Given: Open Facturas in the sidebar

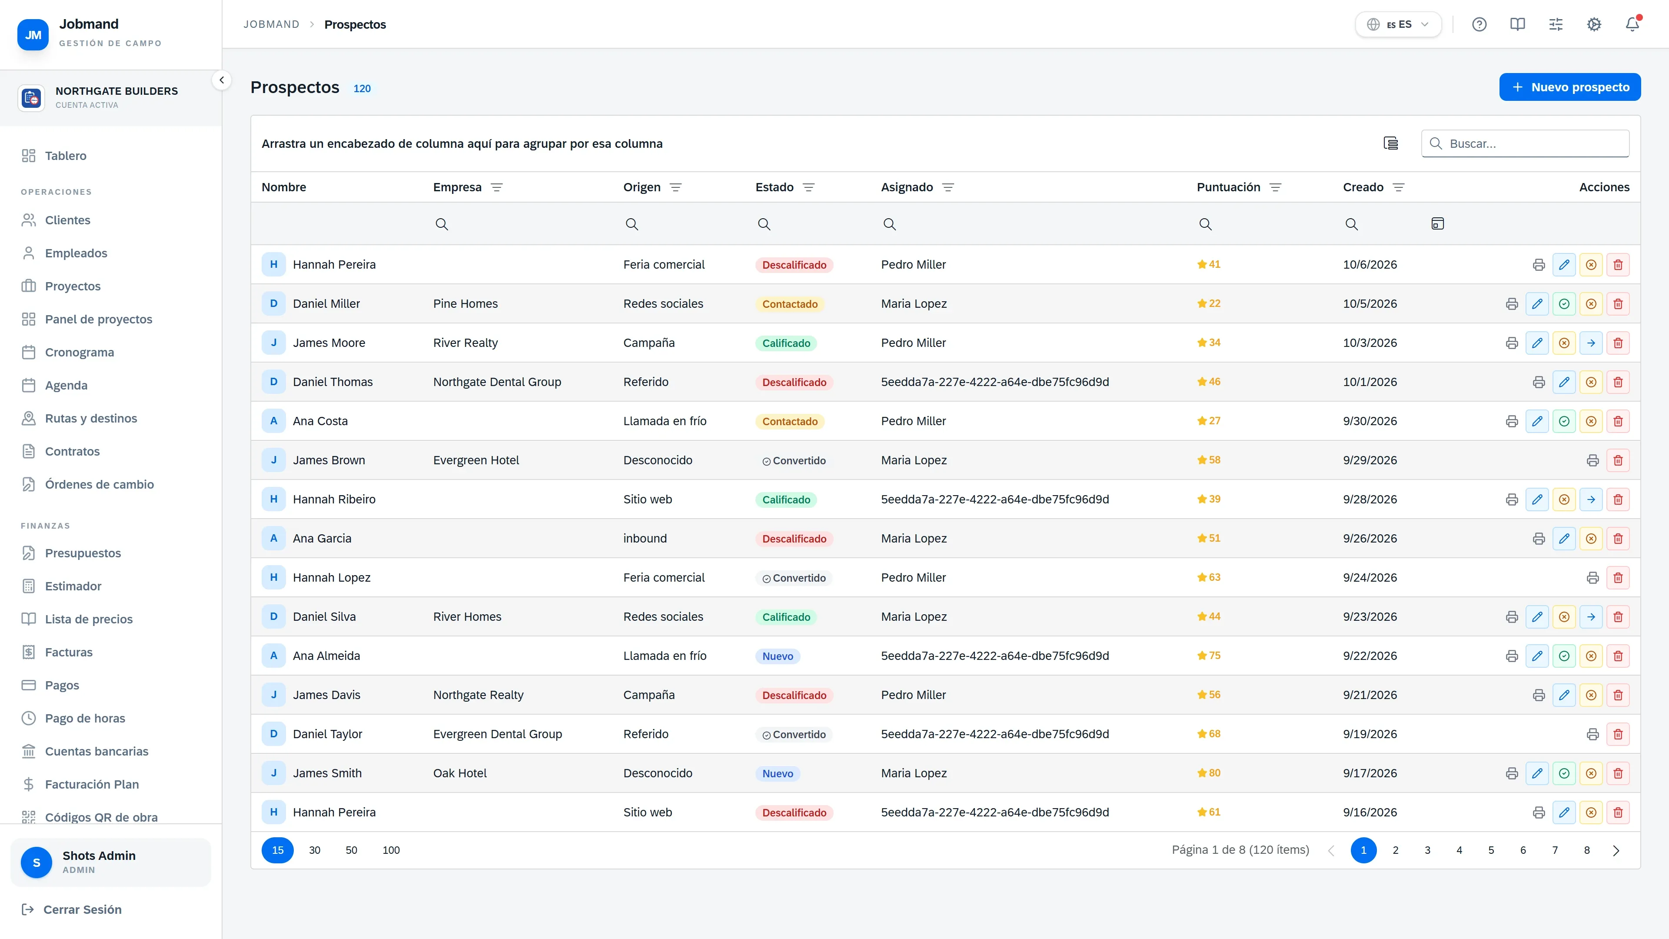Looking at the screenshot, I should pyautogui.click(x=111, y=653).
